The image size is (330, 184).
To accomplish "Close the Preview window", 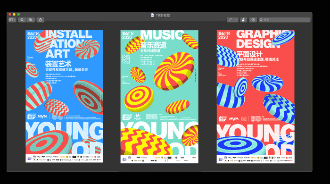I will (x=10, y=14).
